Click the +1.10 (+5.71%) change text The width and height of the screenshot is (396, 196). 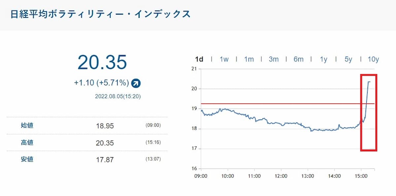[101, 83]
